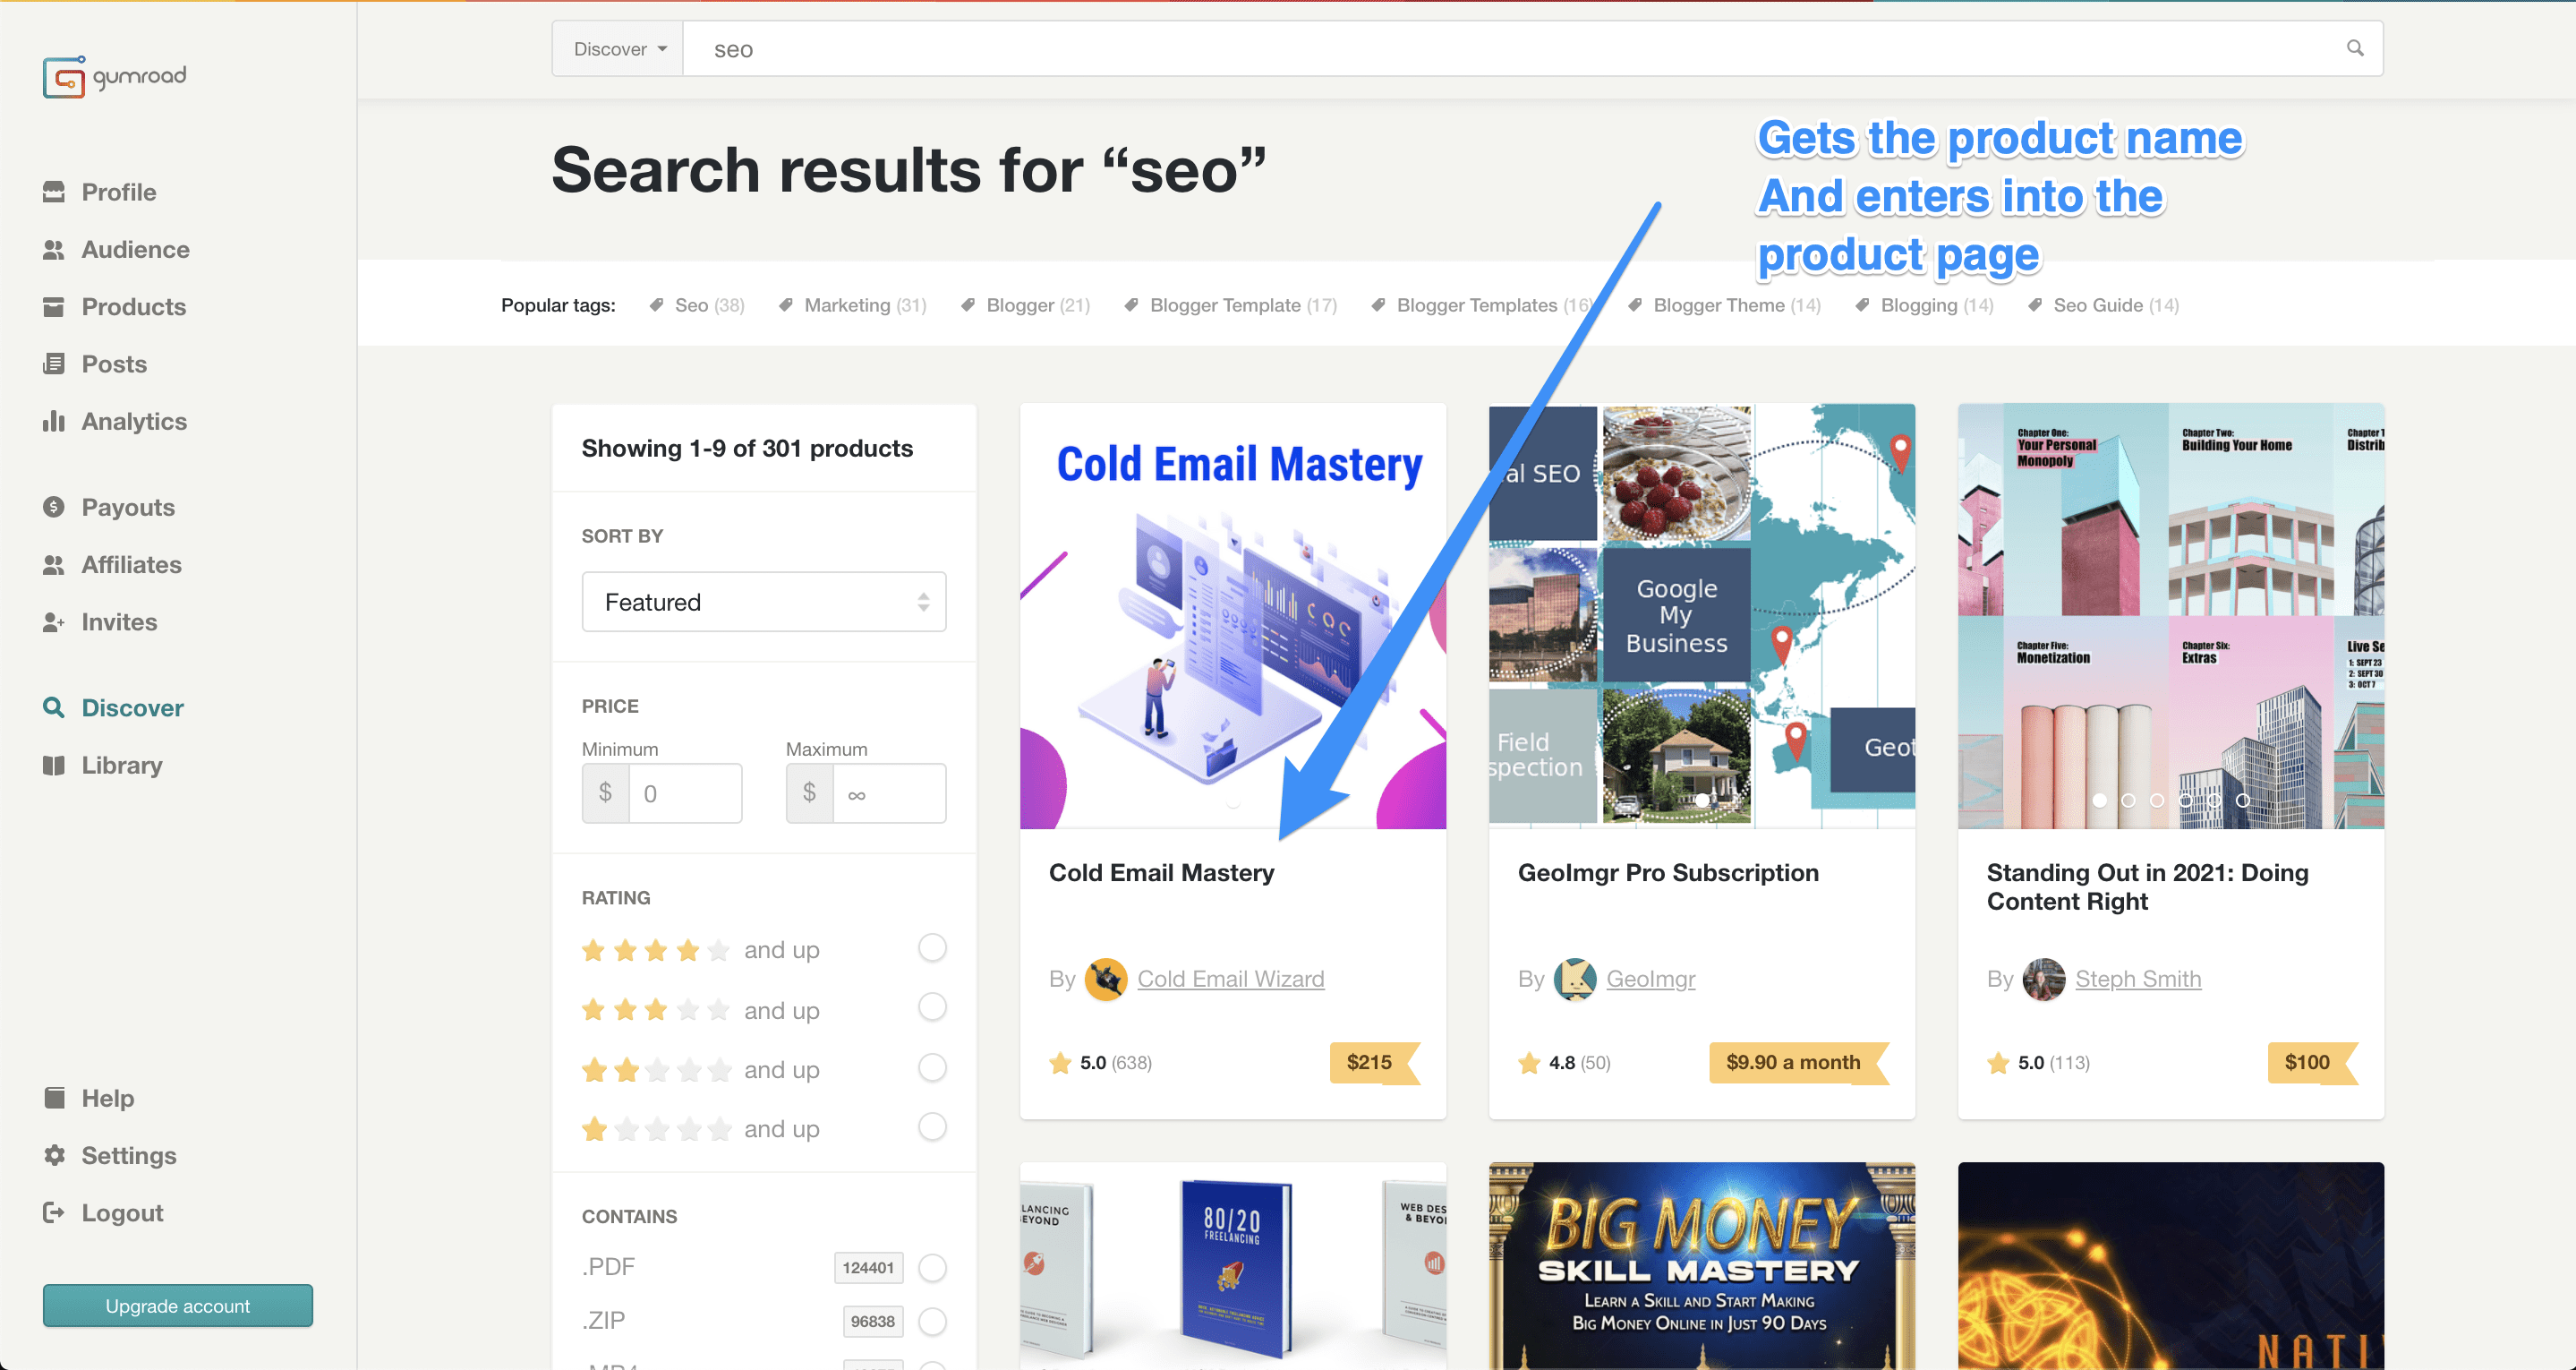
Task: Open Analytics from the sidebar
Action: coord(115,422)
